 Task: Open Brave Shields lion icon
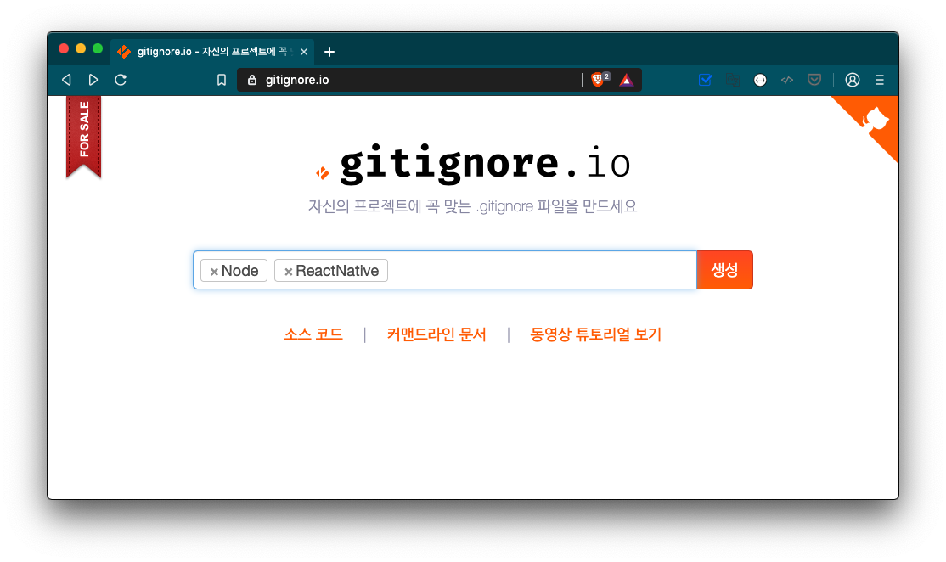click(598, 80)
